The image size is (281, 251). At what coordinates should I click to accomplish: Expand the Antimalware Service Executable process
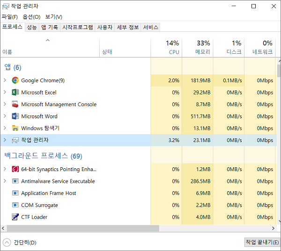[5, 181]
